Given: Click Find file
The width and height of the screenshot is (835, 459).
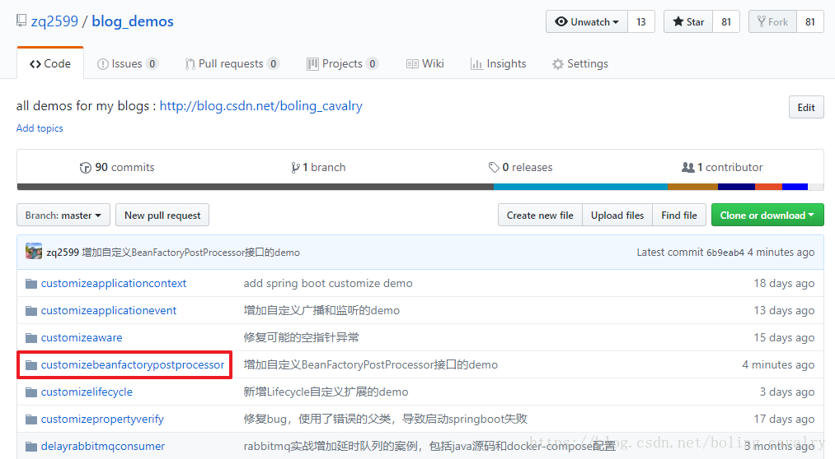Looking at the screenshot, I should click(x=679, y=216).
